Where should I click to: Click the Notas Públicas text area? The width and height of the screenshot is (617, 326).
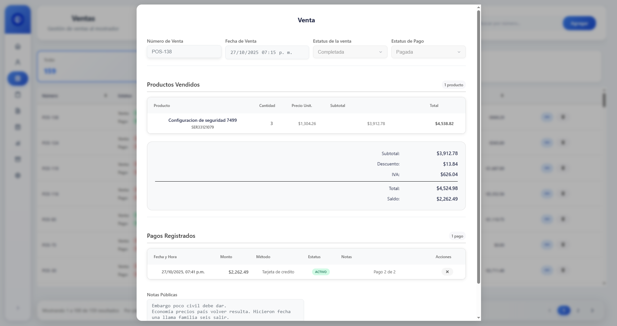[225, 310]
